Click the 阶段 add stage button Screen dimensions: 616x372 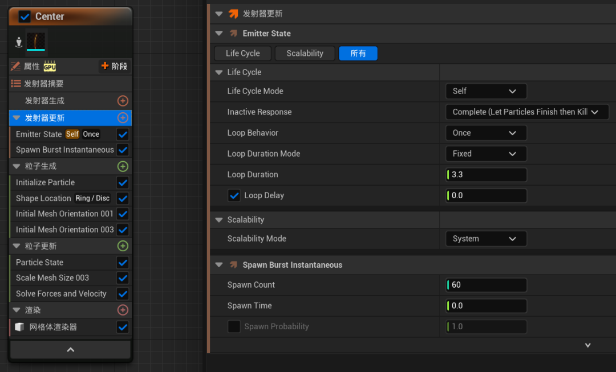[114, 66]
